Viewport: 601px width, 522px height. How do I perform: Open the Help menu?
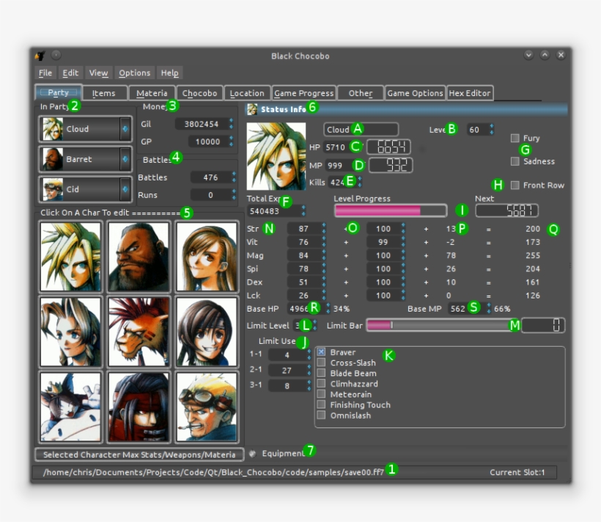[169, 73]
